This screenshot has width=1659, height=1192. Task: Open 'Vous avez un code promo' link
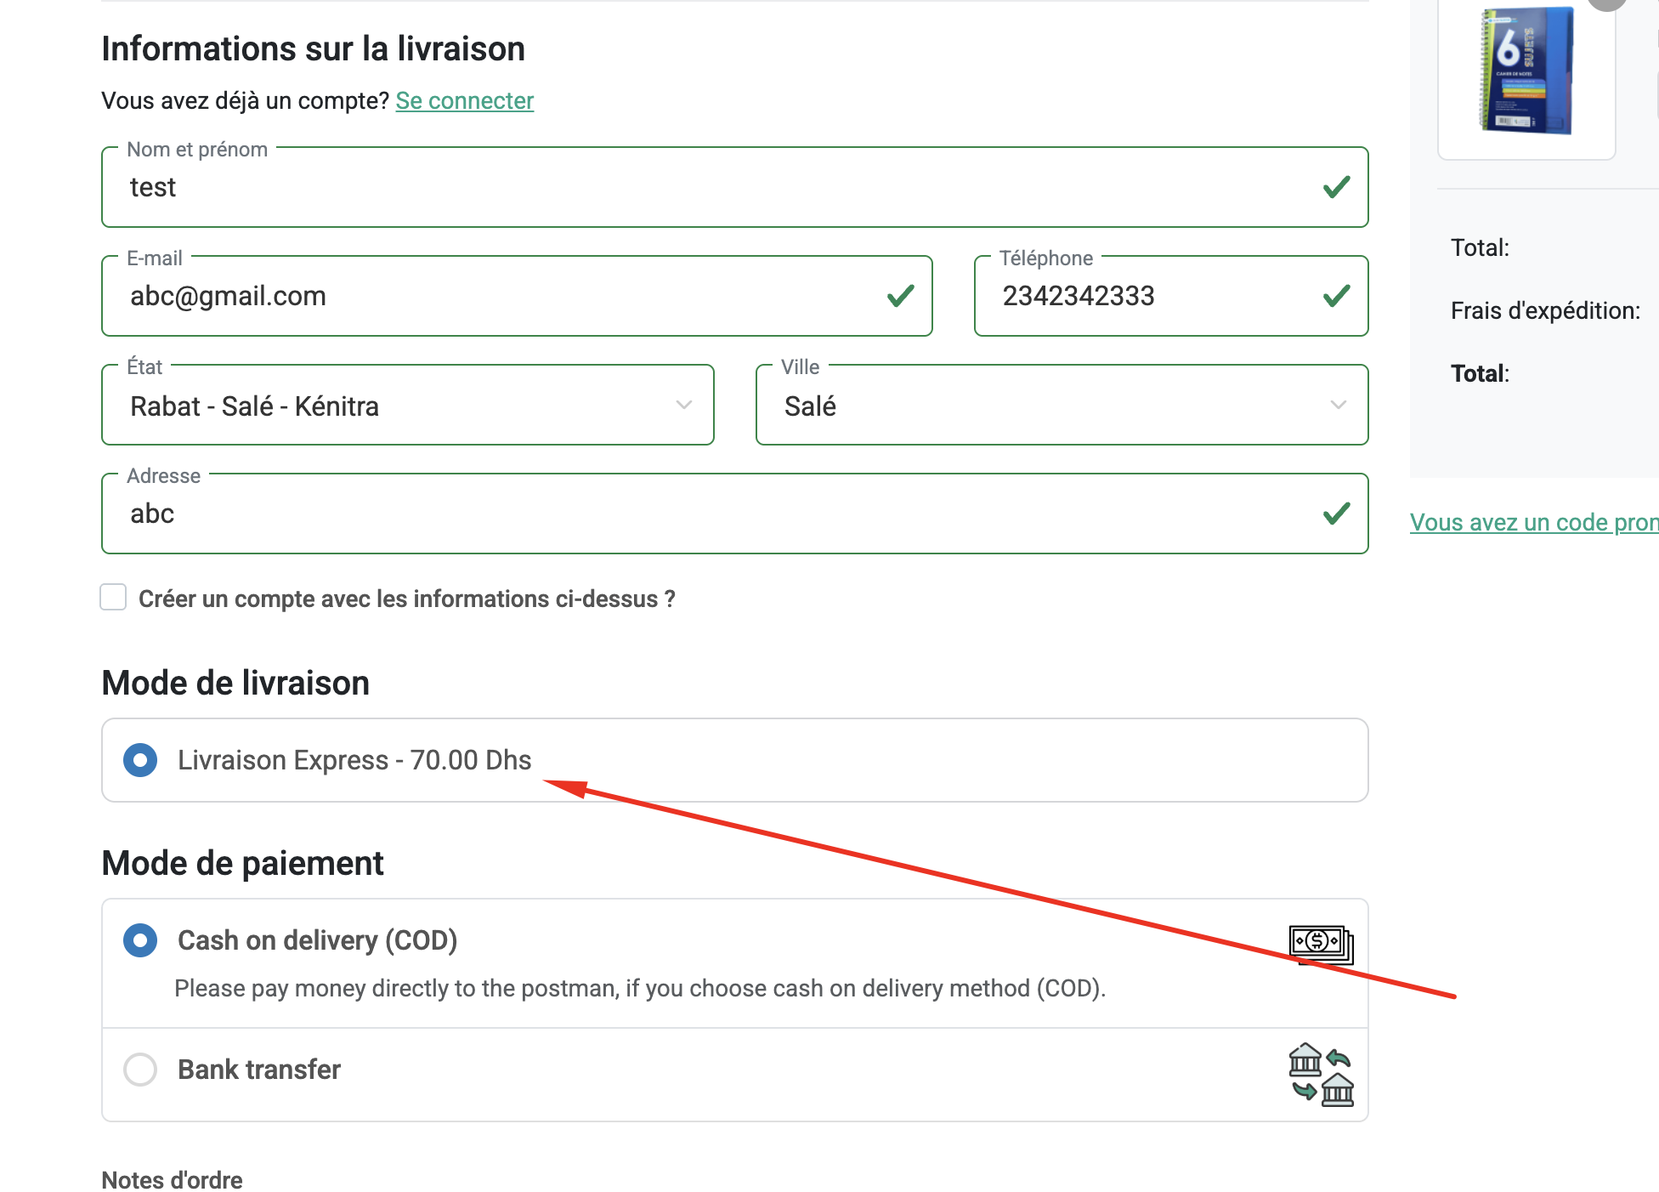(x=1533, y=522)
